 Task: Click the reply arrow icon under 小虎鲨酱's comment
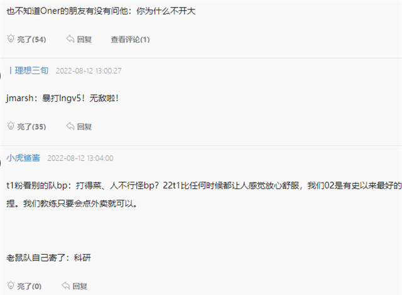tap(66, 286)
